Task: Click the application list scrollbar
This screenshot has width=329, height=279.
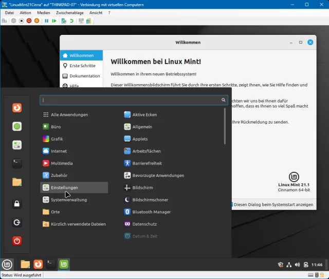Action: coord(225,126)
